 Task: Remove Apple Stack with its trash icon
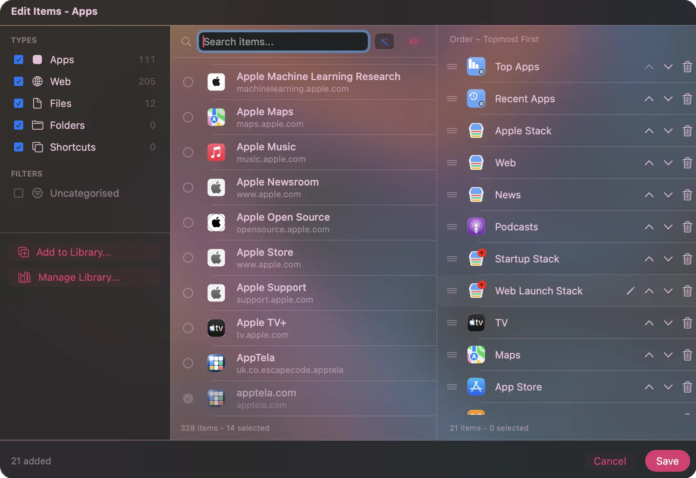coord(687,131)
